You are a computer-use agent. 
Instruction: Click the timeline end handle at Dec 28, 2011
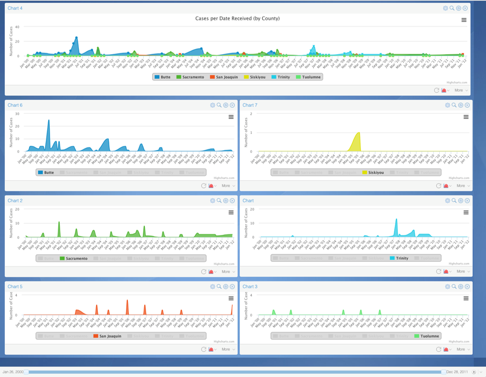(x=444, y=372)
